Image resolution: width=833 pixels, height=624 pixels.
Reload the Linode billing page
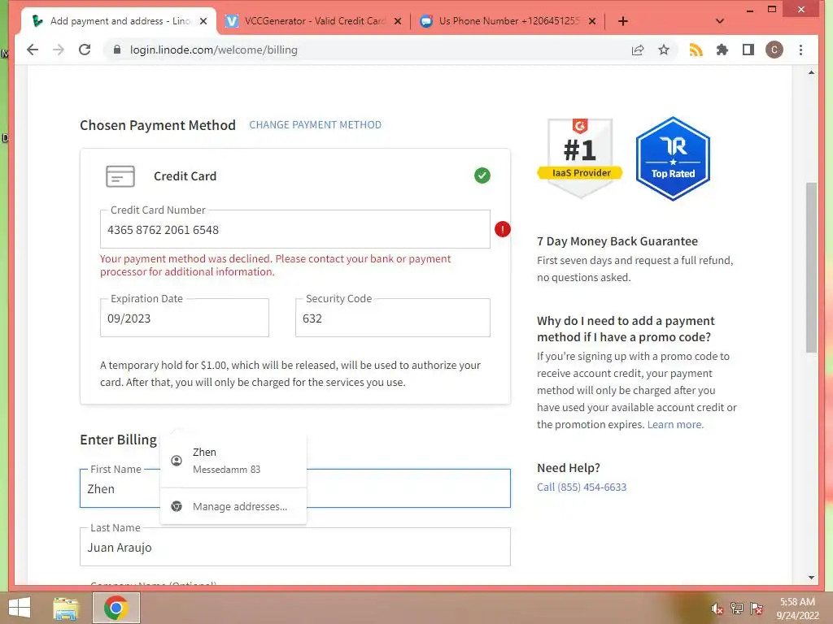click(85, 50)
